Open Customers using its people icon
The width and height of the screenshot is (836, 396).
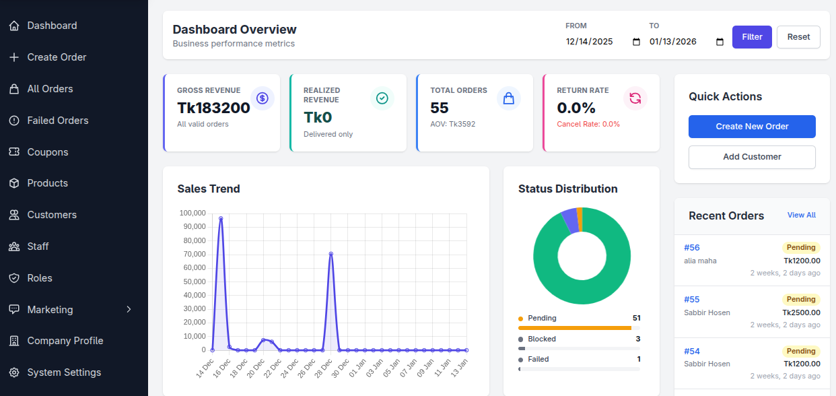(13, 214)
